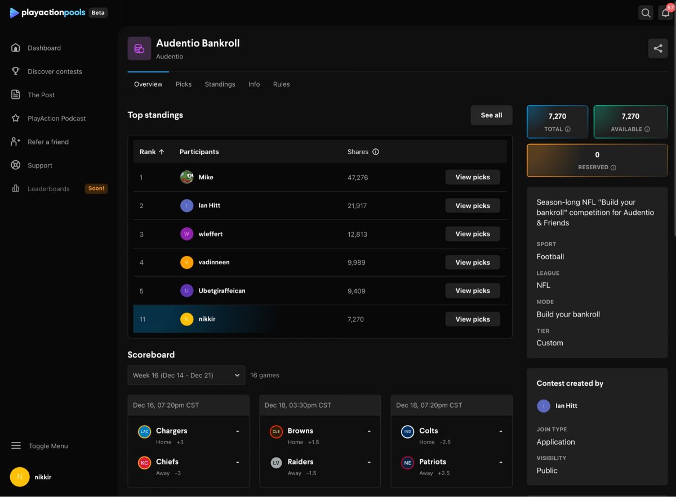Switch to the Picks tab
This screenshot has width=676, height=497.
[184, 84]
